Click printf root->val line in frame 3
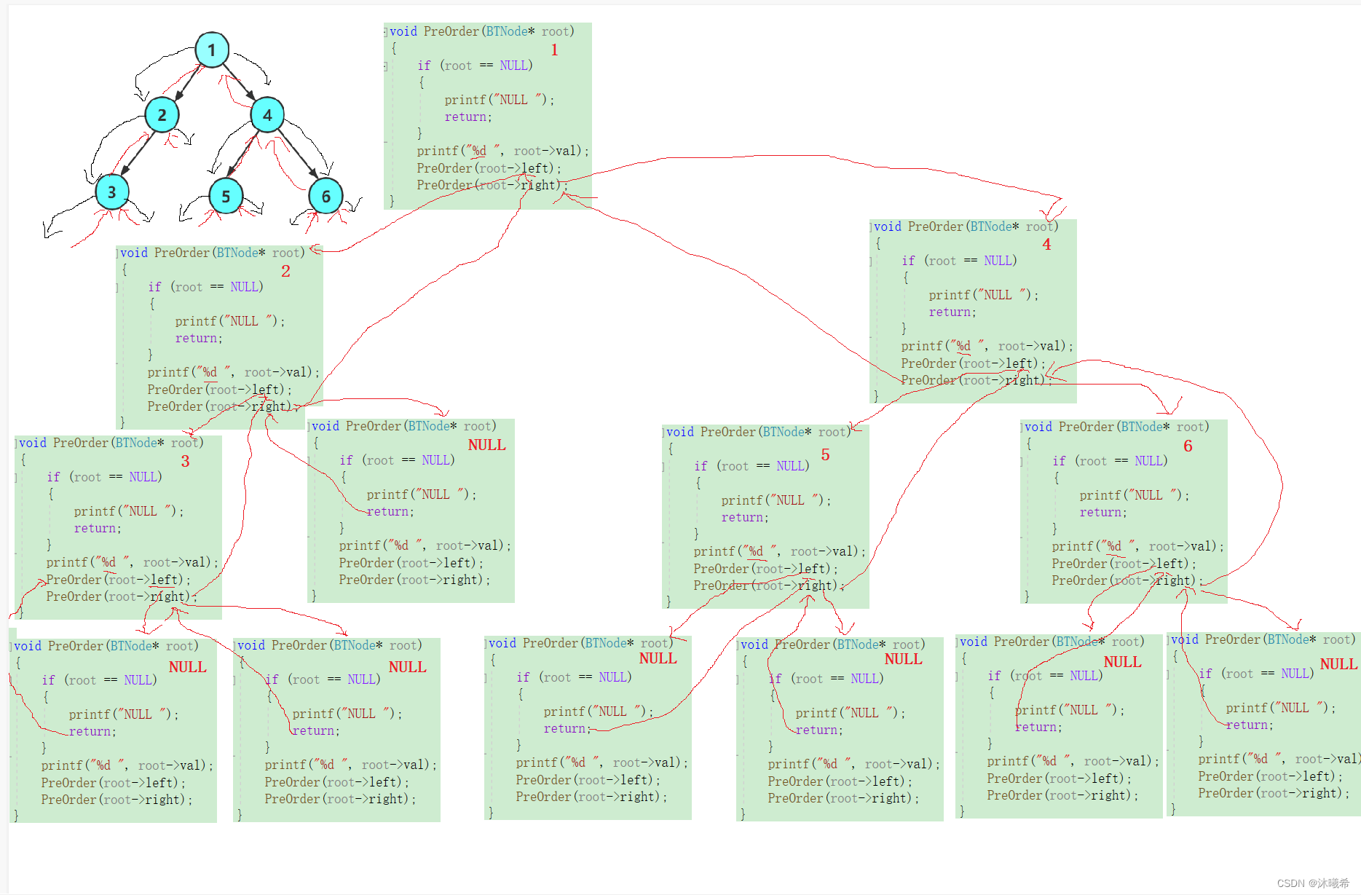The height and width of the screenshot is (895, 1361). click(132, 562)
